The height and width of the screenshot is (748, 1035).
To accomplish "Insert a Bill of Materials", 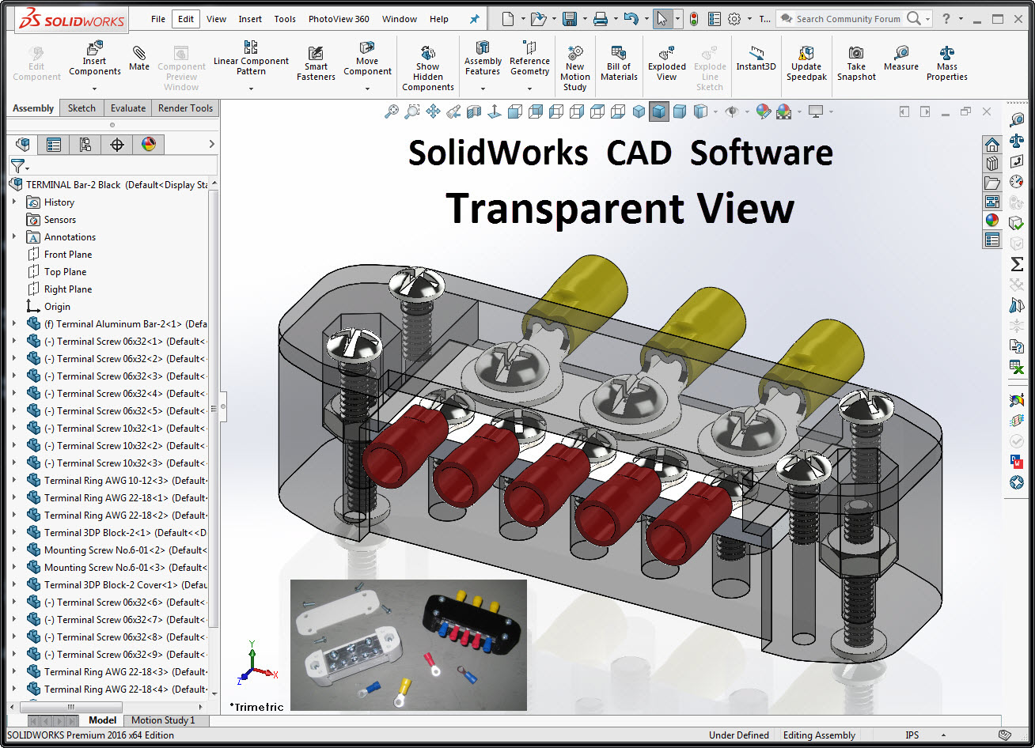I will click(x=619, y=62).
